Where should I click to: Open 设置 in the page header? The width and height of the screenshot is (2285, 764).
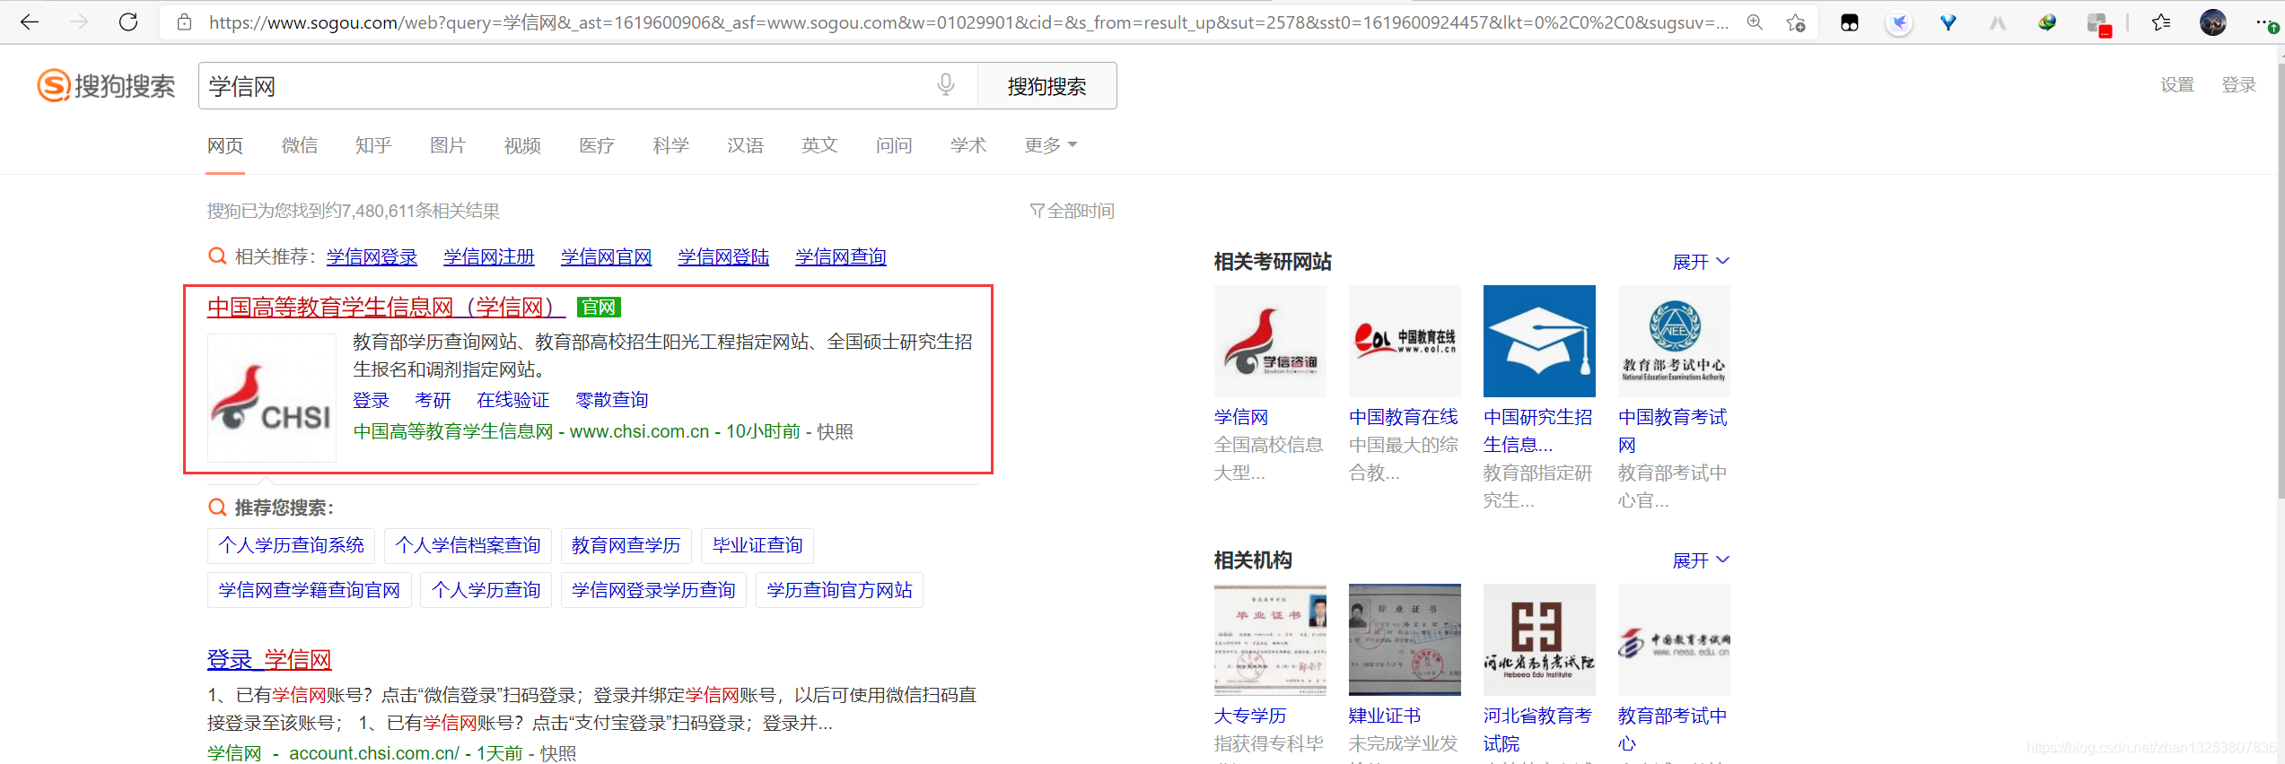2177,85
